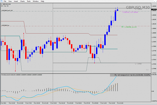
Task: Click the black current price tag 1.38341
Action: (x=154, y=10)
